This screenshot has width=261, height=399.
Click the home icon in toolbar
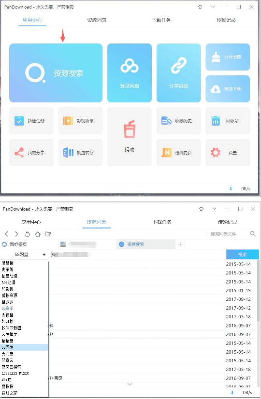pos(38,234)
